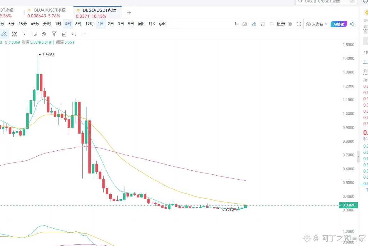Viewport: 368px width, 246px height.
Task: Select the drawing pen tool
Action: 4,34
